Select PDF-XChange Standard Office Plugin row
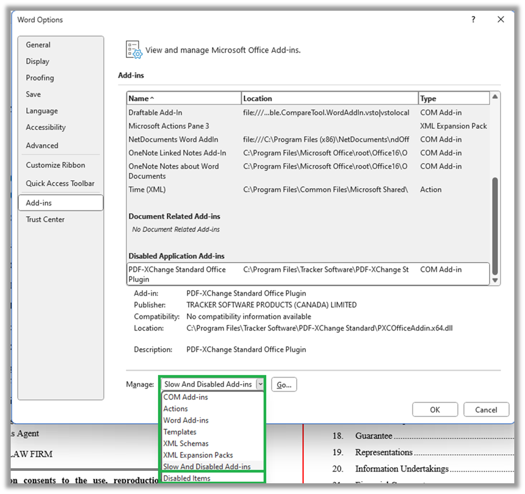 tap(308, 274)
